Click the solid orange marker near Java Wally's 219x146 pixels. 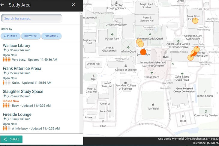pos(143,52)
